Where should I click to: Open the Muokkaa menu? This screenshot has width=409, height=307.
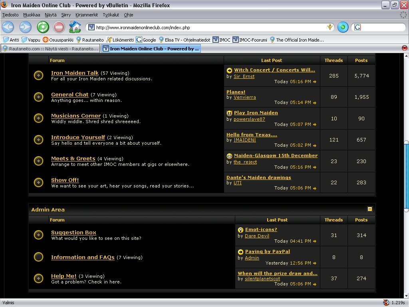(32, 15)
